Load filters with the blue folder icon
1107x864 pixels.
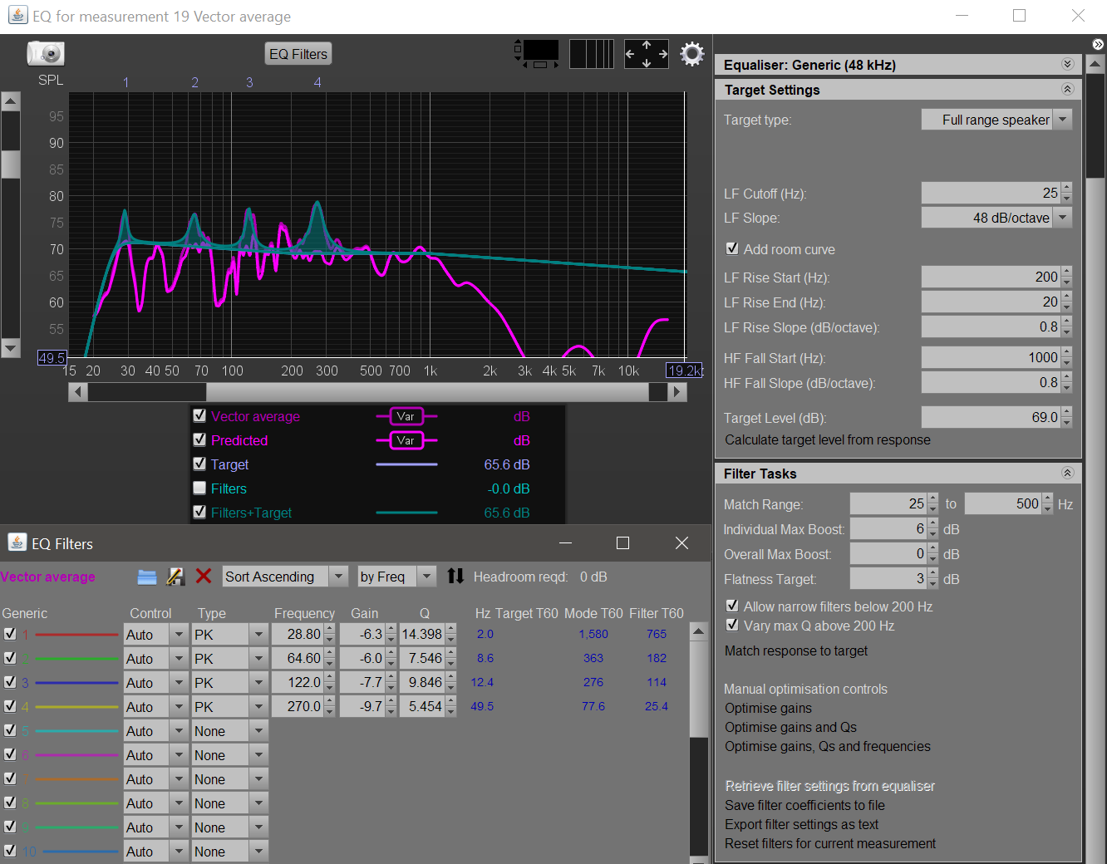tap(147, 577)
